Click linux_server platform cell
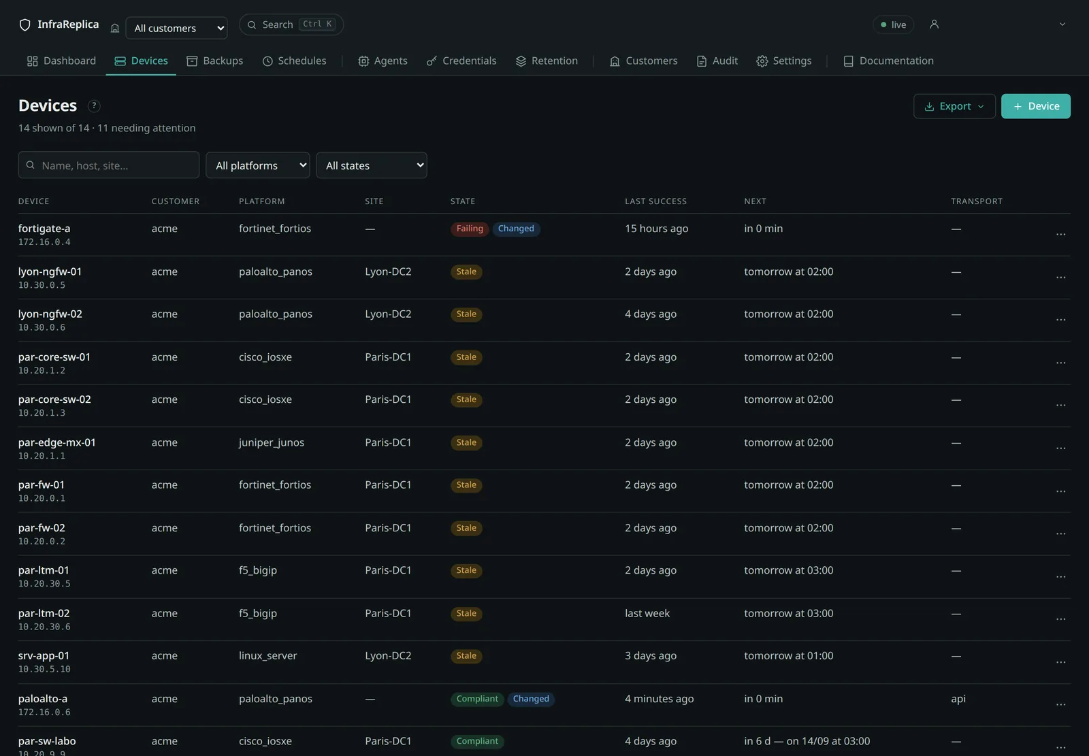 pyautogui.click(x=267, y=656)
